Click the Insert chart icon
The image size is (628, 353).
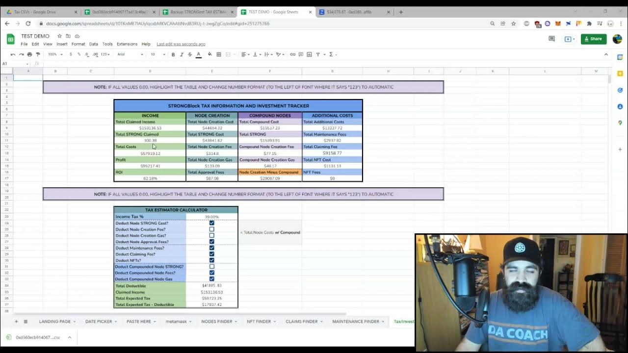point(309,54)
